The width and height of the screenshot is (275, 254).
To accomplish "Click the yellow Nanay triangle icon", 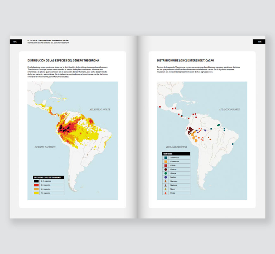I will pos(166,189).
